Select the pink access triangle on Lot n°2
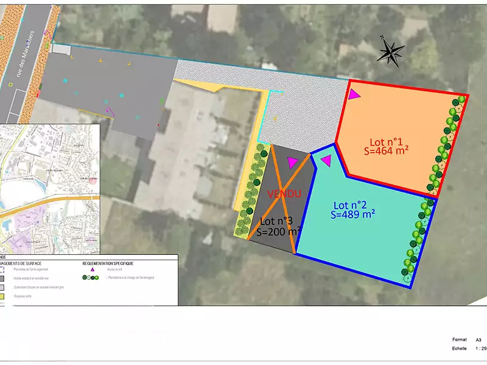 pos(327,161)
